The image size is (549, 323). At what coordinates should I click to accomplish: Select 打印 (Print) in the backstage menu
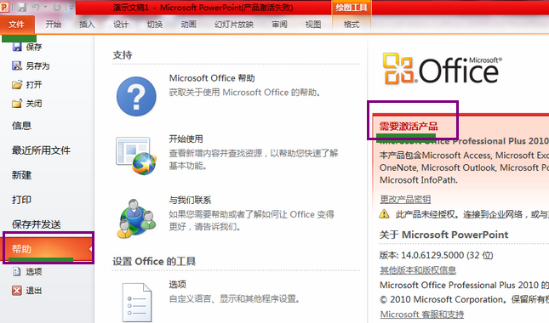tap(22, 200)
